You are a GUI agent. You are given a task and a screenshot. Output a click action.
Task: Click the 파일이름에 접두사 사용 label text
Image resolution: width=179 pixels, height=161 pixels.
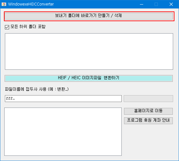pyautogui.click(x=37, y=89)
